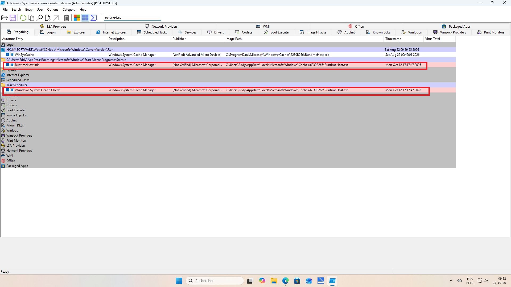This screenshot has width=511, height=287.
Task: Switch to the Scheduled Tasks tab
Action: coord(152,32)
